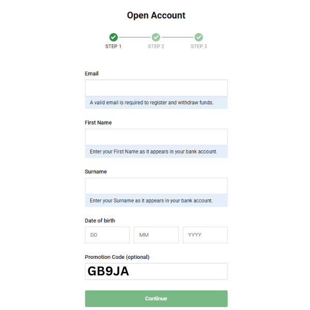Viewport: 310px width, 310px height.
Task: Select the STEP 3 label
Action: (199, 47)
